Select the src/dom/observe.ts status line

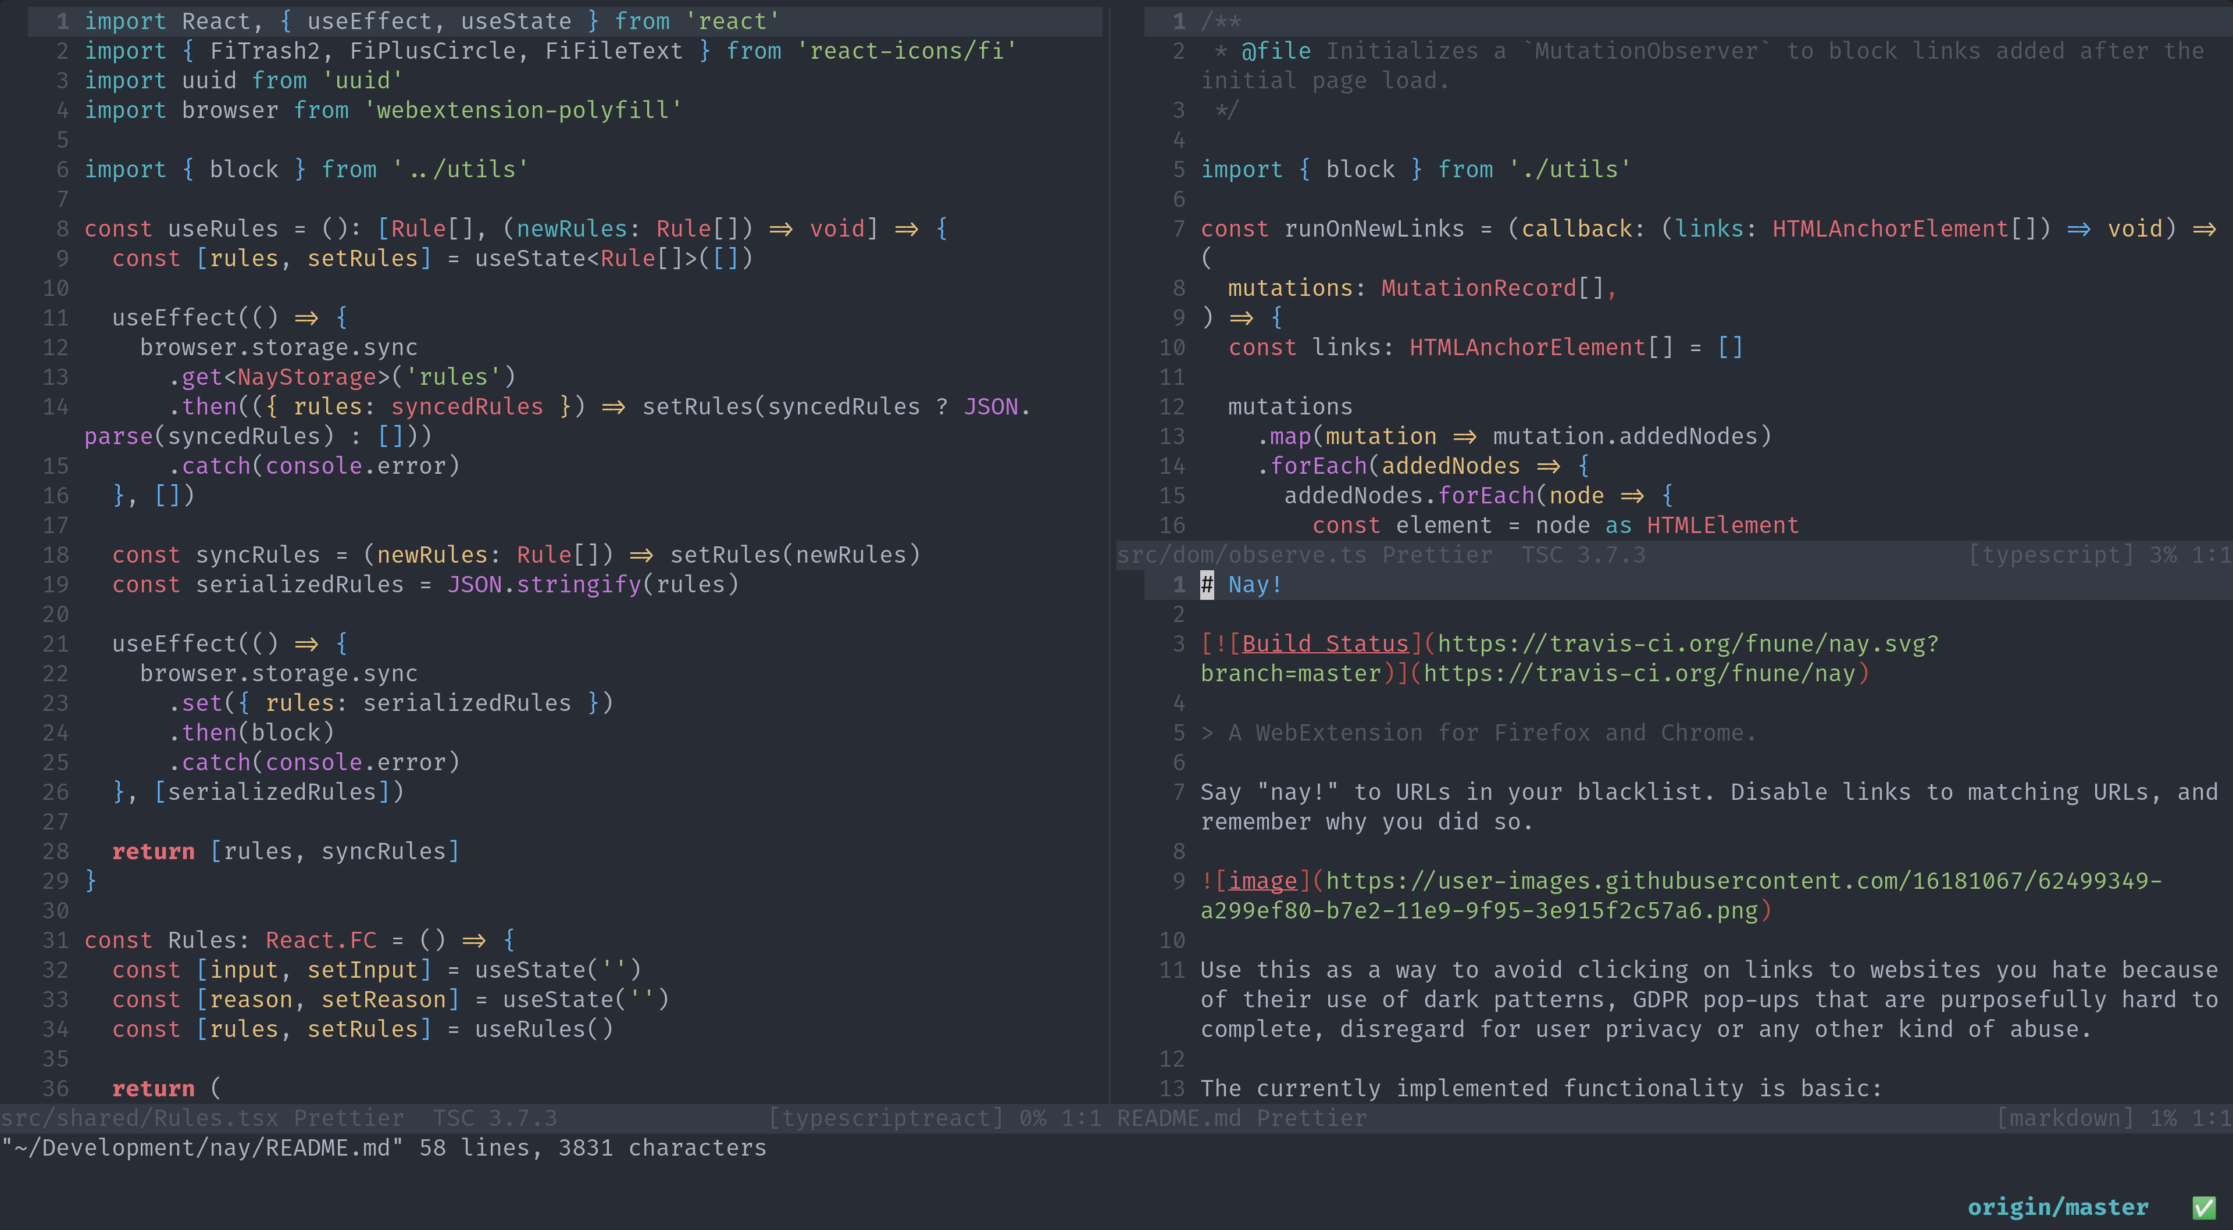coord(1242,555)
